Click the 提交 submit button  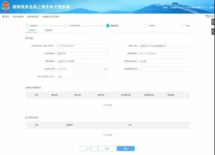(x=126, y=149)
